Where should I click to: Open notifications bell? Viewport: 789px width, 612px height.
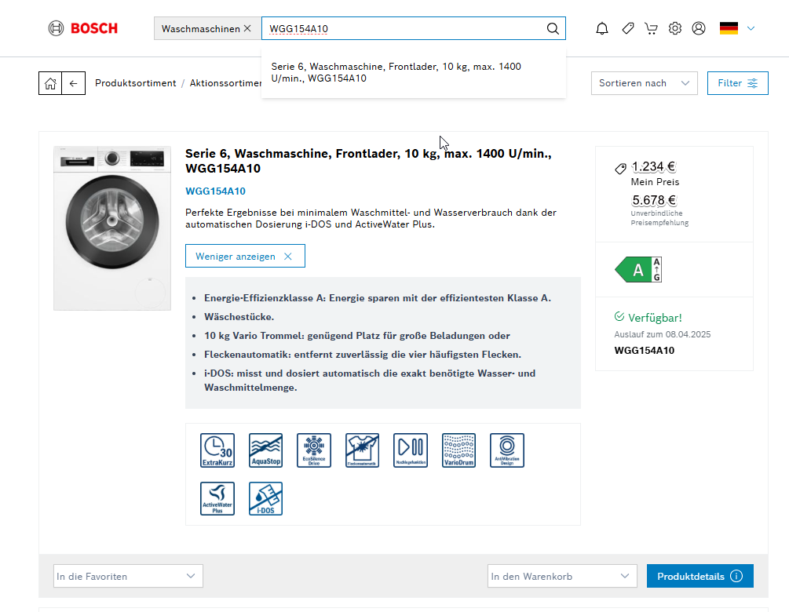pos(602,29)
